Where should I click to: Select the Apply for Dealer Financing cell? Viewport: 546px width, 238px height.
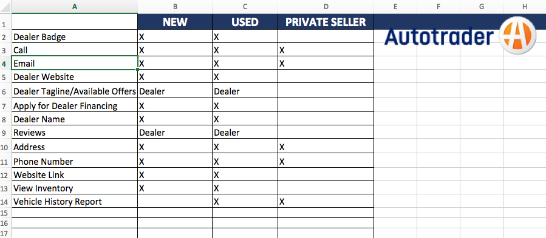(x=75, y=106)
